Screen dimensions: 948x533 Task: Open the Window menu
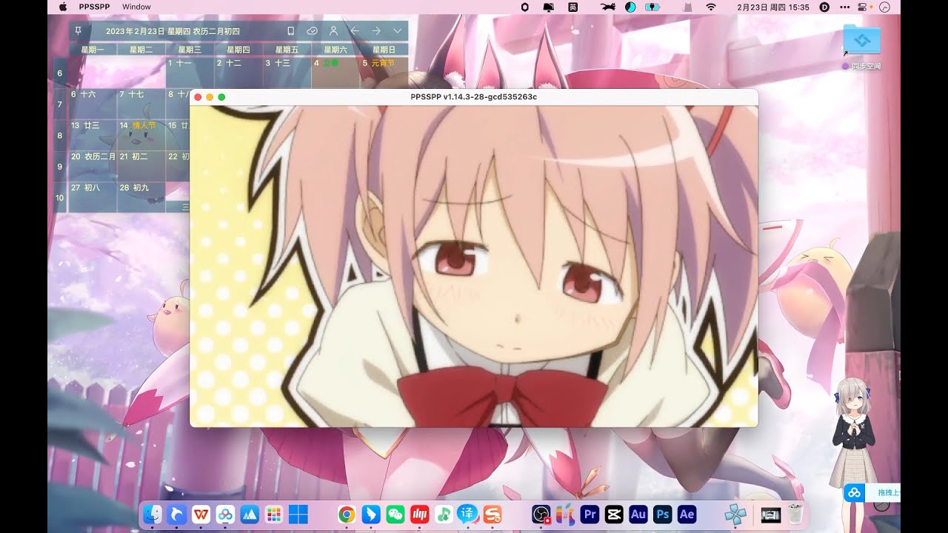(136, 7)
